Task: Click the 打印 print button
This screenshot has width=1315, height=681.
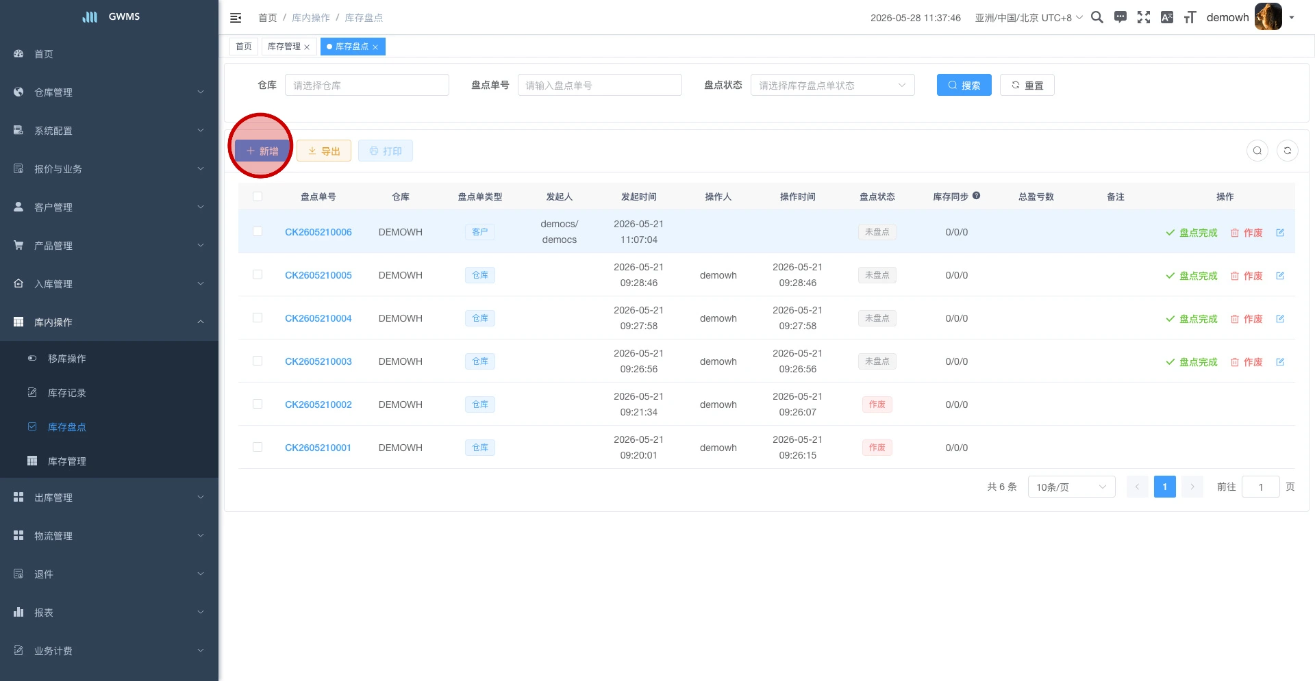Action: [386, 151]
